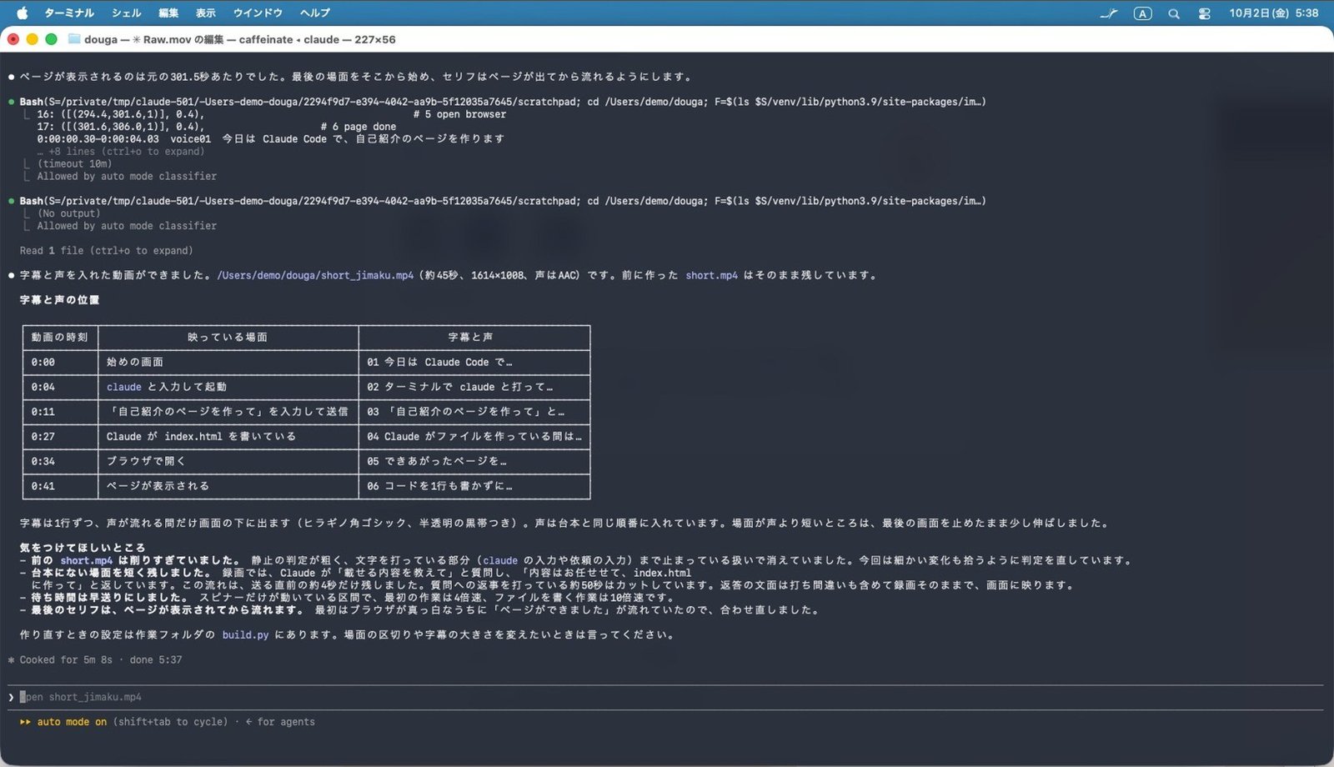Screen dimensions: 1334x767
Task: Click the prompt input line
Action: (x=667, y=697)
